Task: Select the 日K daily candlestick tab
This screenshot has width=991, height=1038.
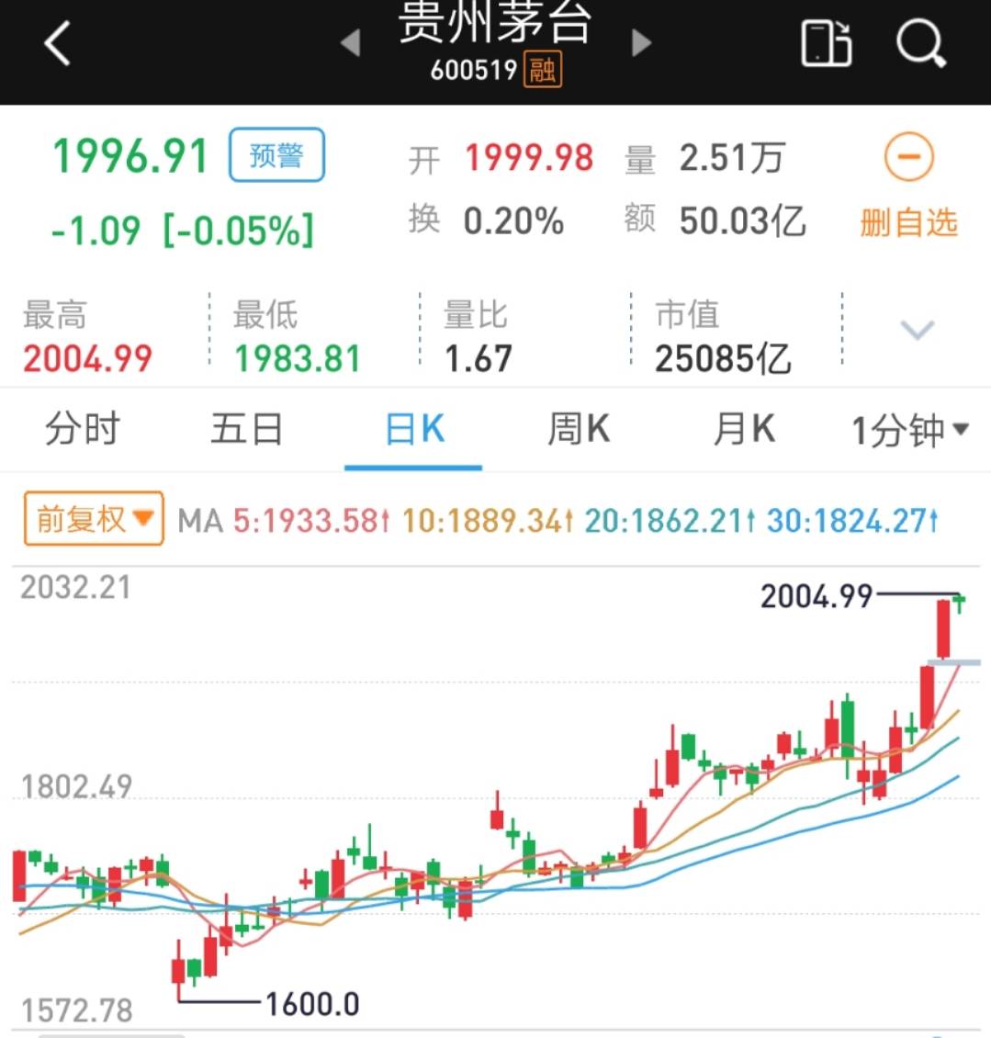Action: (x=414, y=429)
